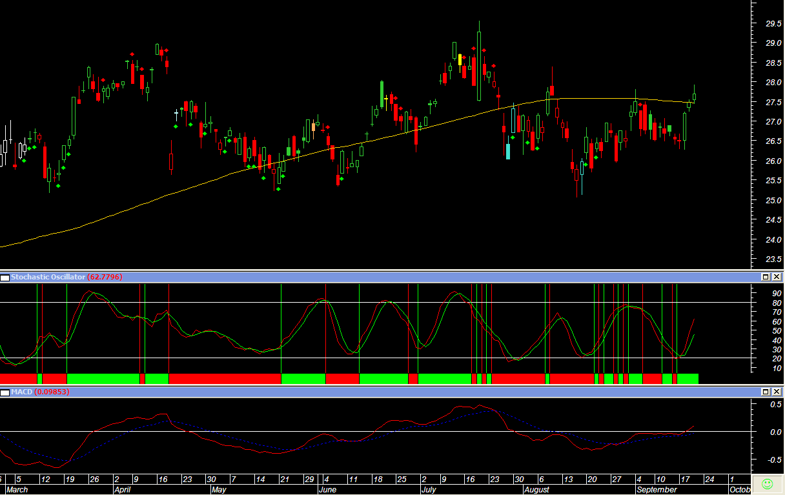Close the MACD indicator panel
The height and width of the screenshot is (495, 785).
click(777, 392)
